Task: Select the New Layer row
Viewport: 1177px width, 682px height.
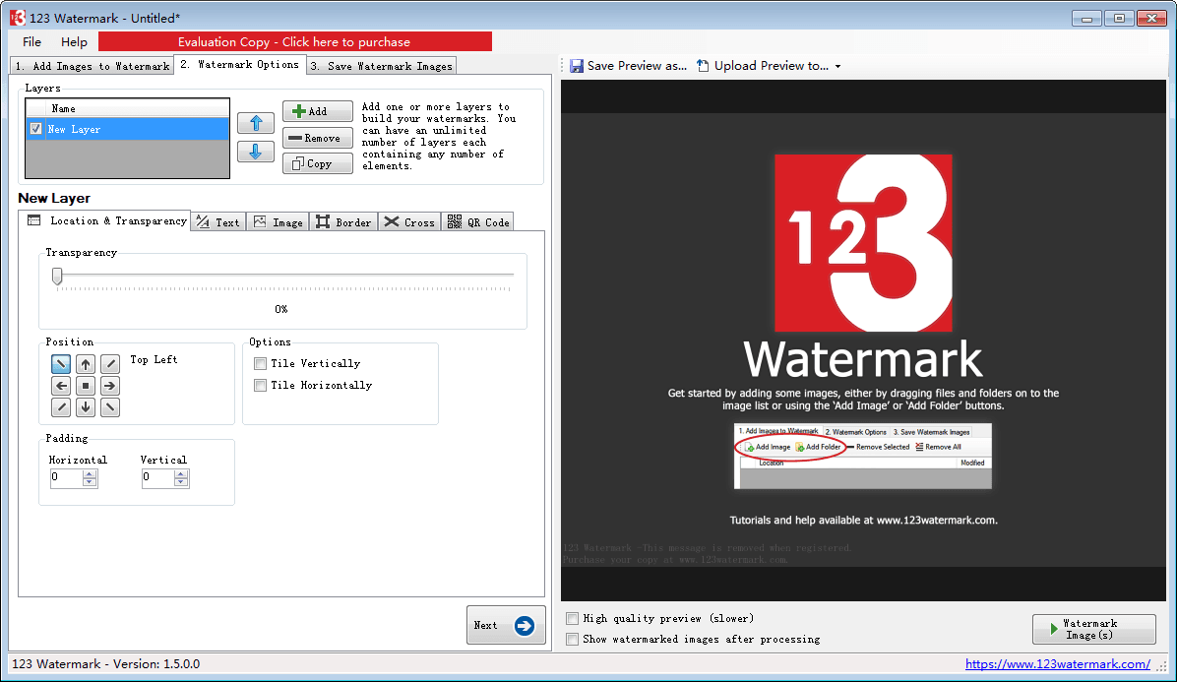Action: [128, 129]
